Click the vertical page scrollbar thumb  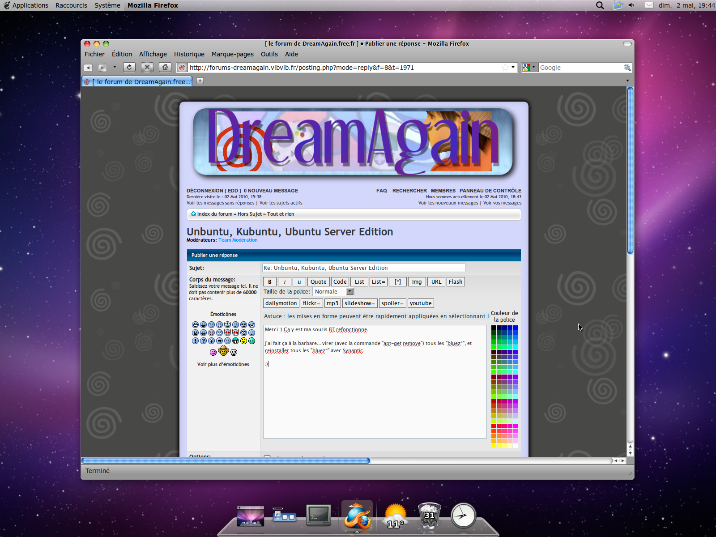(x=630, y=170)
